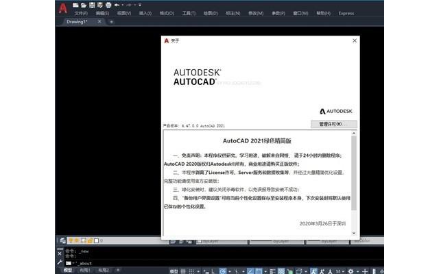Open the 文件(F) menu
This screenshot has height=274, width=439.
(81, 13)
